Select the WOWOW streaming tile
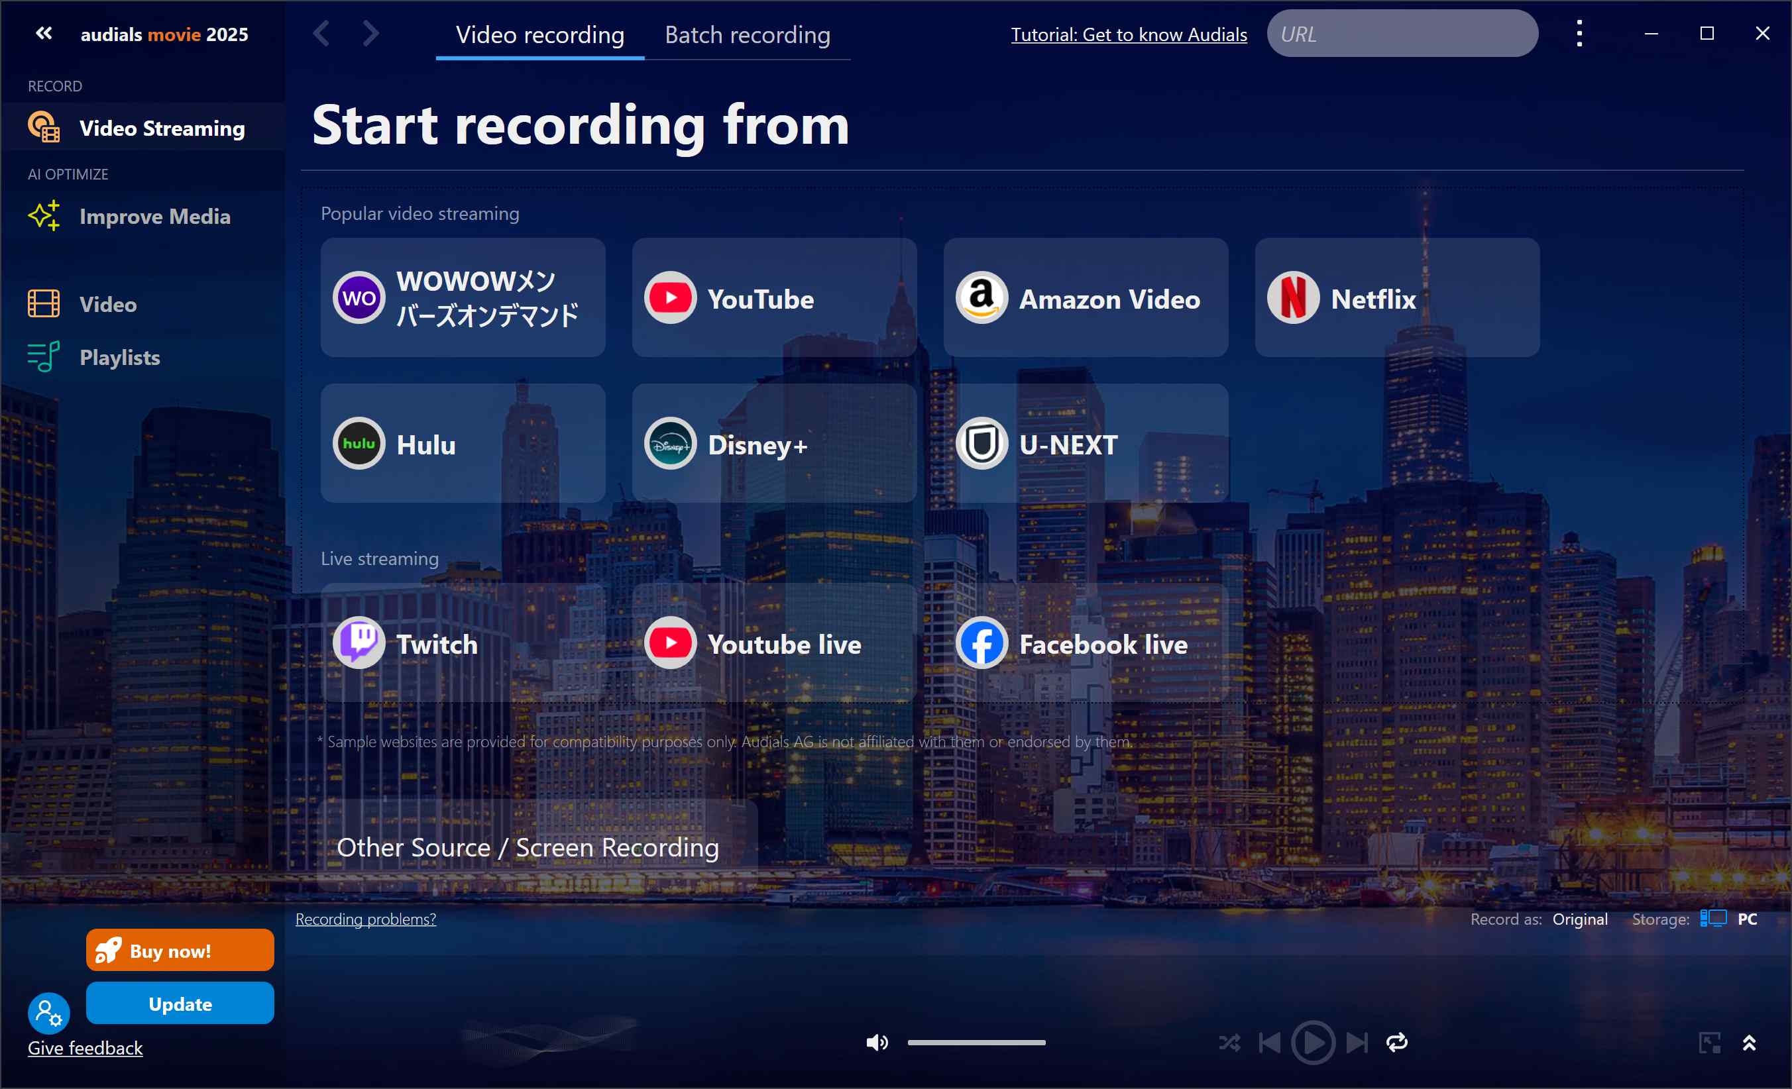 [x=463, y=297]
